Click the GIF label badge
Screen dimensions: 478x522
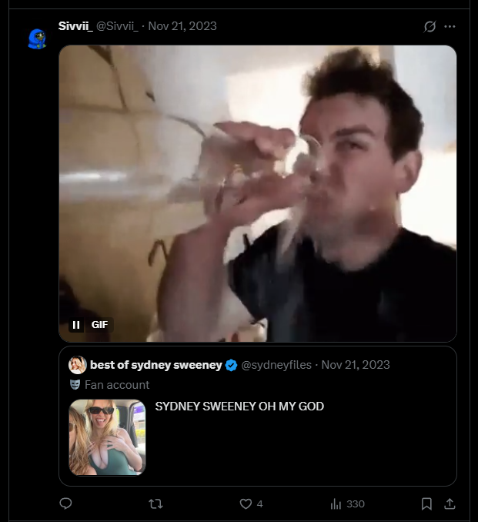tap(99, 325)
